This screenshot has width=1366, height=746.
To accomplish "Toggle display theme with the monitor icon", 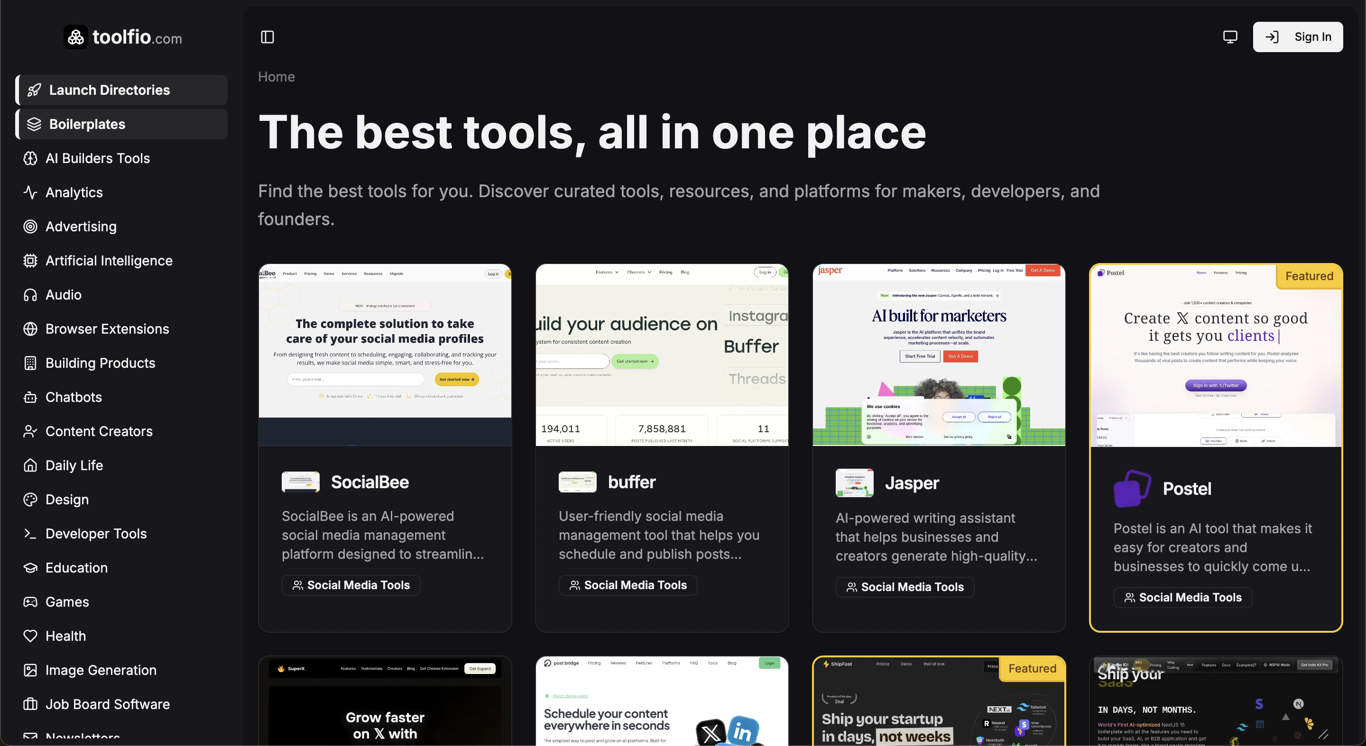I will point(1230,36).
